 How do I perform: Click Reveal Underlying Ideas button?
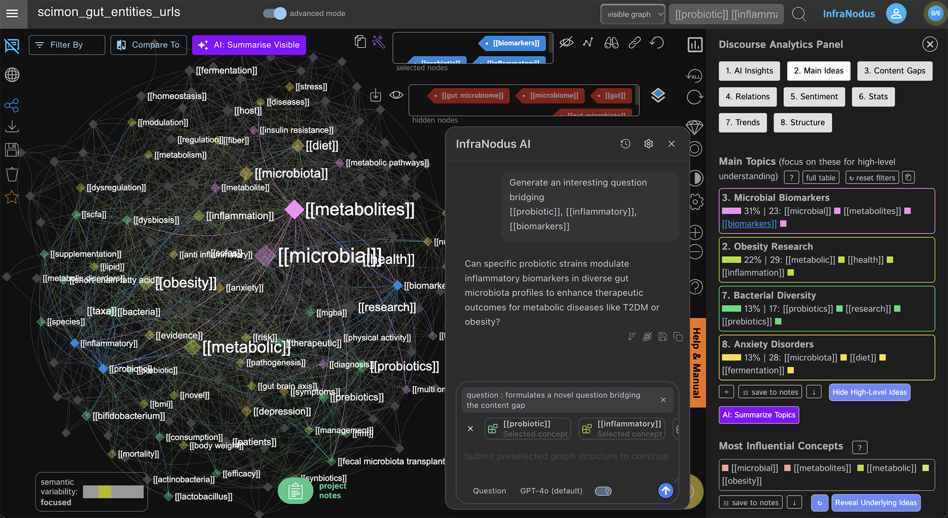tap(876, 503)
